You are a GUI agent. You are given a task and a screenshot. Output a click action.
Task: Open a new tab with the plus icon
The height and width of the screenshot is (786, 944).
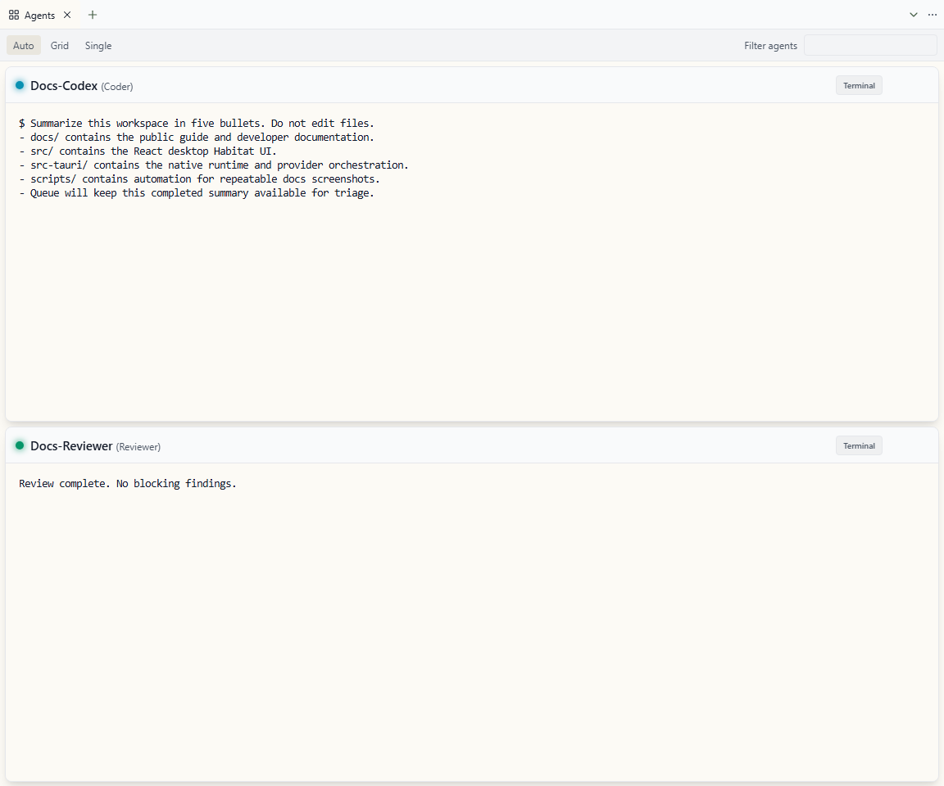pos(92,15)
